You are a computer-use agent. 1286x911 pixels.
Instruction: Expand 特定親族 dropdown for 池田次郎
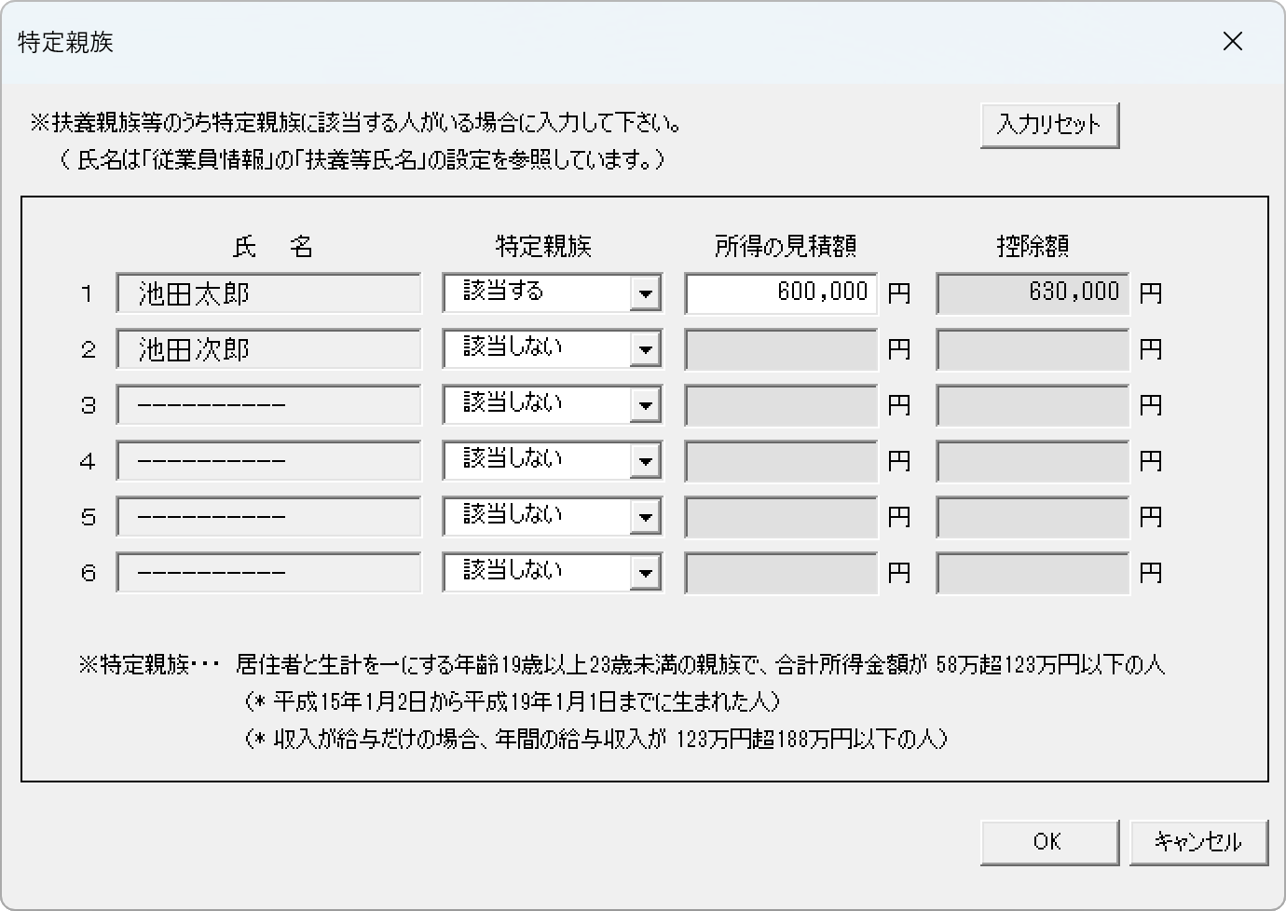[644, 349]
